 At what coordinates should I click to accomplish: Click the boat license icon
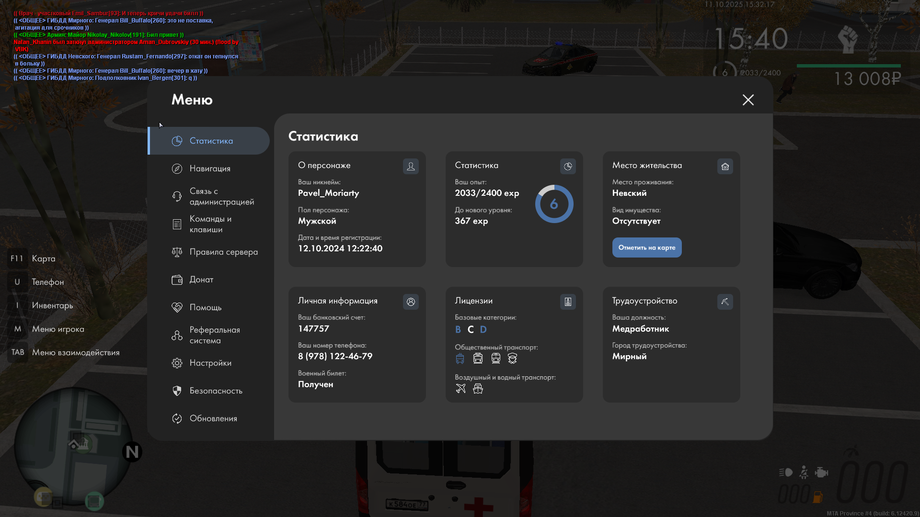point(478,389)
